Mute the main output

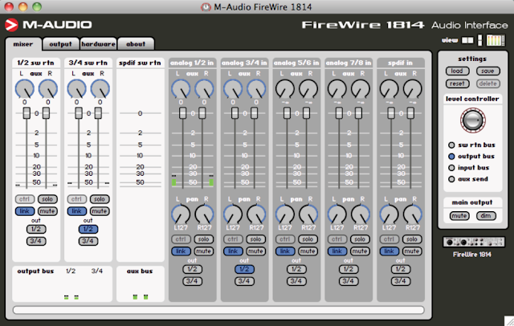pos(459,216)
